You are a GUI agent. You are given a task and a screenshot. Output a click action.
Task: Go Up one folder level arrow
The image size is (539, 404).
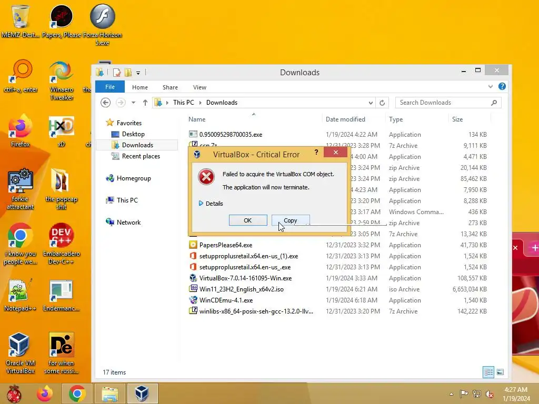coord(145,103)
